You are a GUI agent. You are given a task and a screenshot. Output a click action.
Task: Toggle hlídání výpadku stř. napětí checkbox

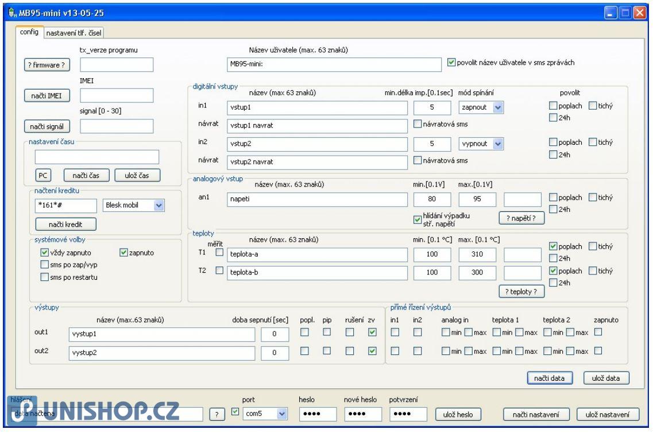[x=418, y=219]
